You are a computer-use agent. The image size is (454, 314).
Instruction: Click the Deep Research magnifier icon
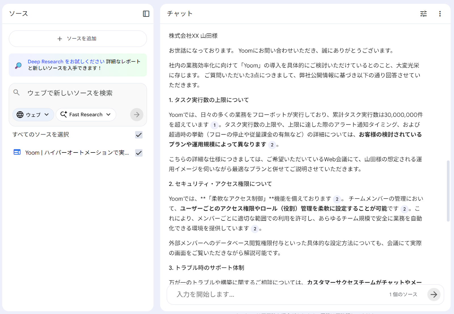(18, 65)
